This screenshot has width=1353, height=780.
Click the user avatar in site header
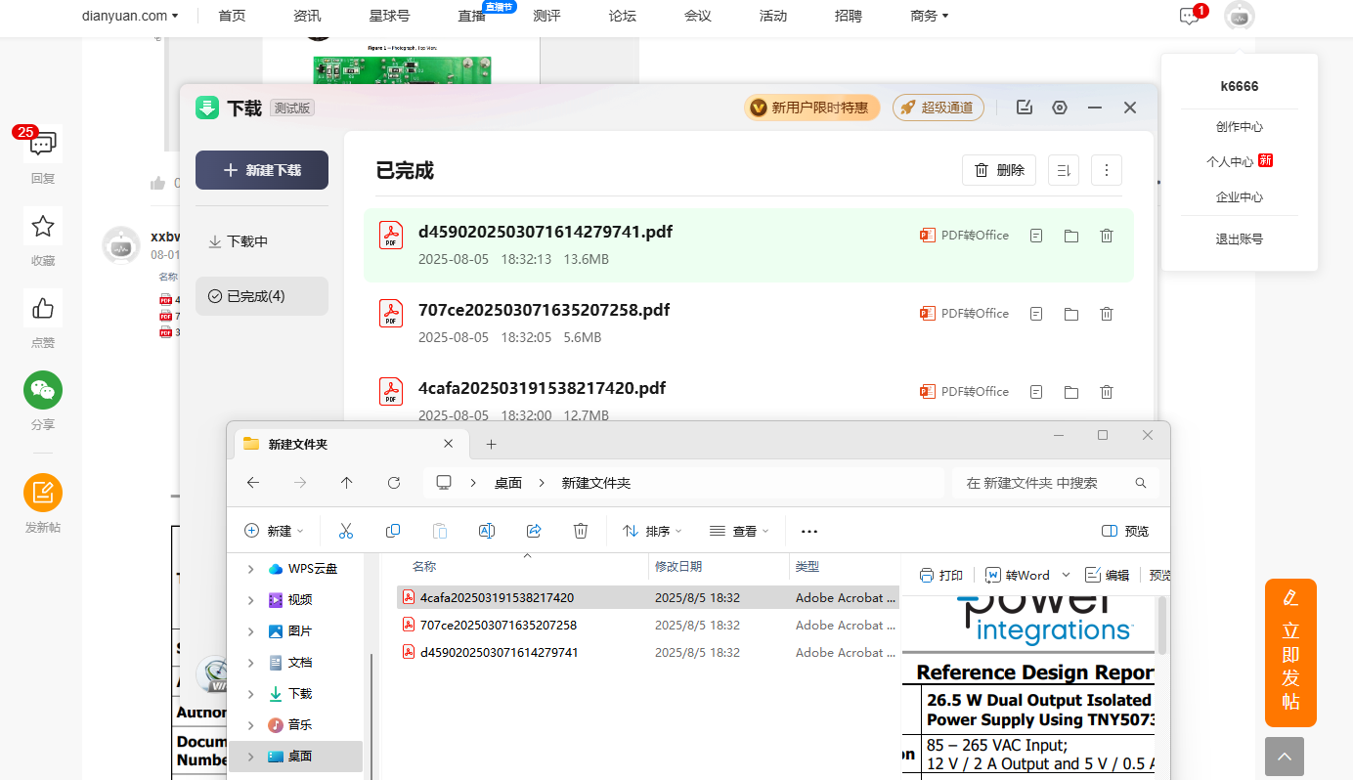pyautogui.click(x=1240, y=16)
